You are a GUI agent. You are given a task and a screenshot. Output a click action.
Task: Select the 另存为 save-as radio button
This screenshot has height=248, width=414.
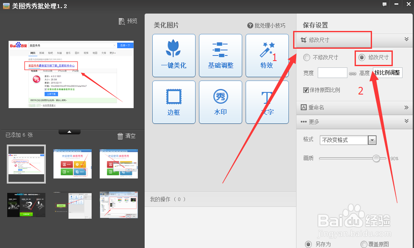tap(308, 244)
